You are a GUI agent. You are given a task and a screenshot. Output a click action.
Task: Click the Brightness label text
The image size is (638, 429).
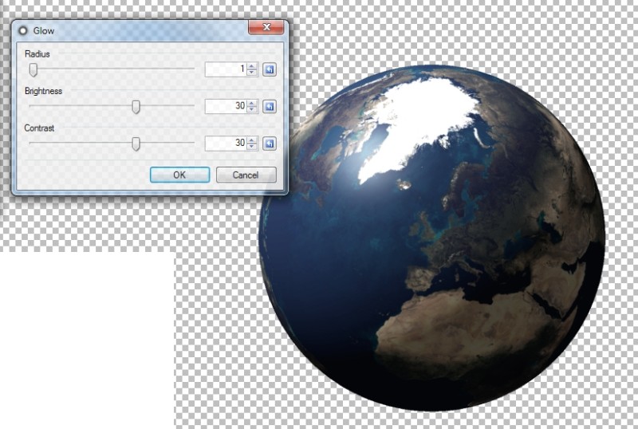(43, 91)
